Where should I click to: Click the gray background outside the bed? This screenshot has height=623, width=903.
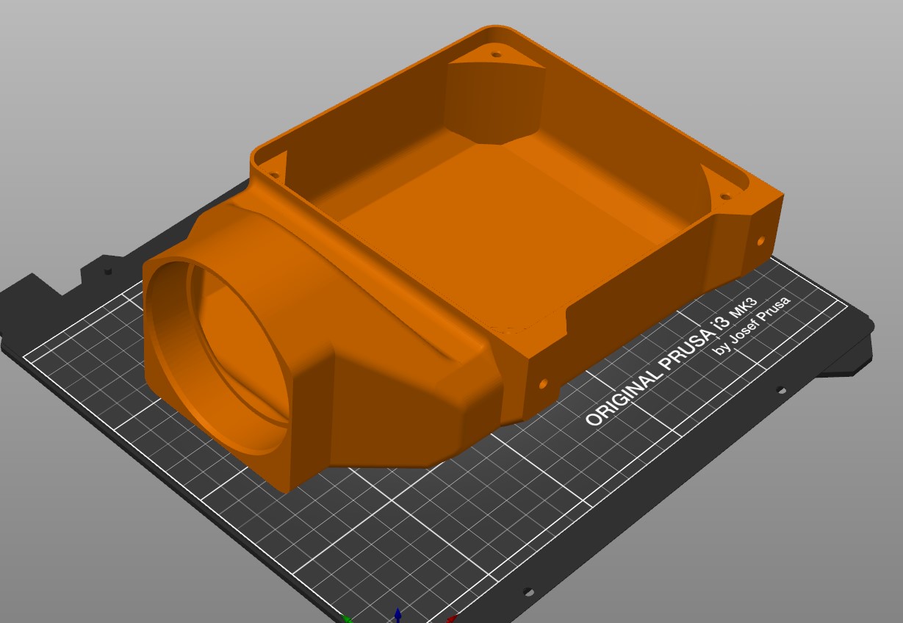(x=73, y=73)
